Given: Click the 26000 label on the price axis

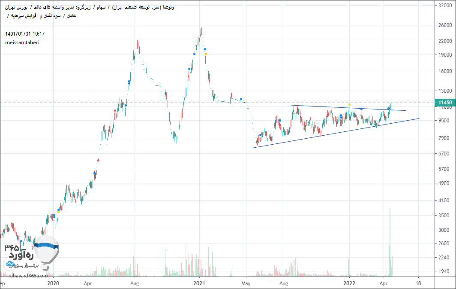Looking at the screenshot, I should coord(443,25).
